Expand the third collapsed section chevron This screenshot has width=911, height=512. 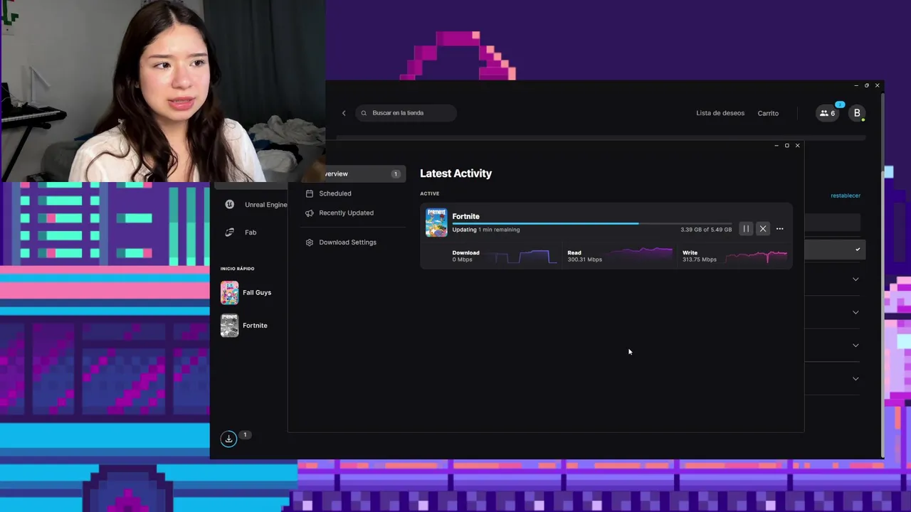click(x=855, y=346)
